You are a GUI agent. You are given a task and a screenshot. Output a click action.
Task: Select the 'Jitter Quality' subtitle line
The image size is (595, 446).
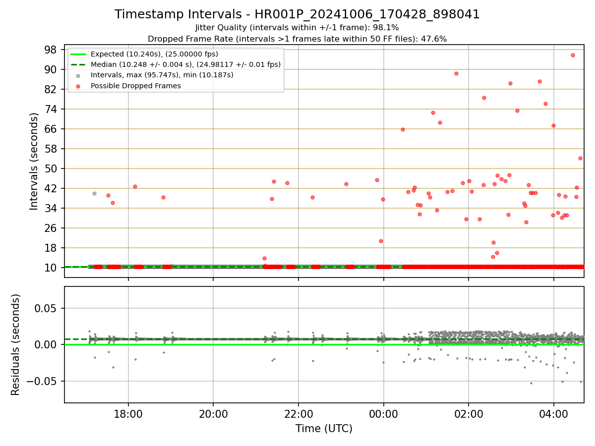(297, 28)
